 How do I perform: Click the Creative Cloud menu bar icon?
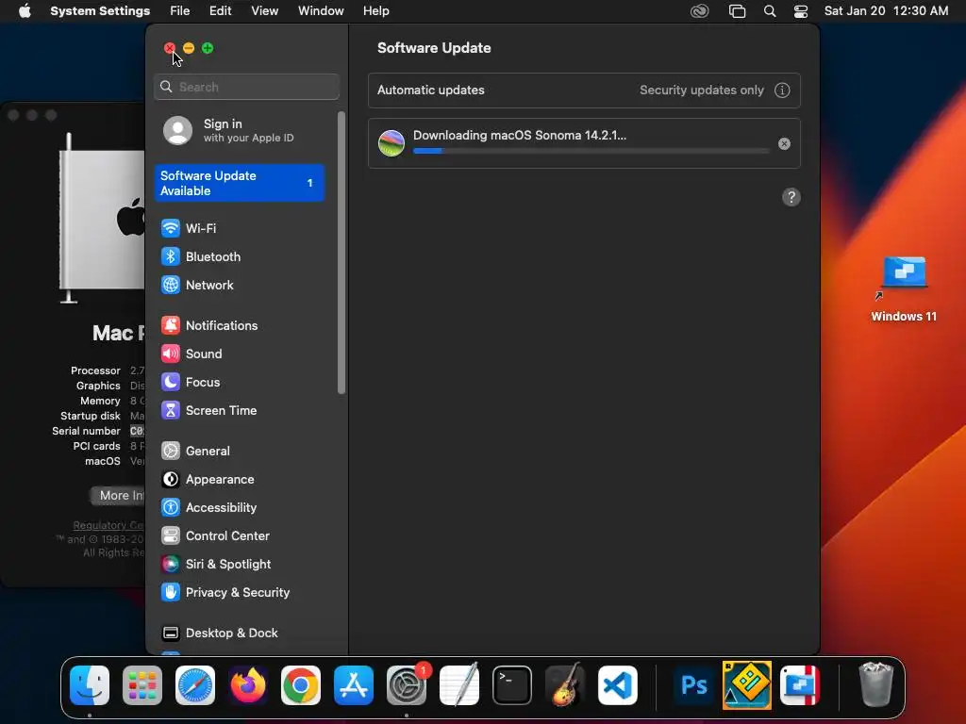pyautogui.click(x=699, y=11)
